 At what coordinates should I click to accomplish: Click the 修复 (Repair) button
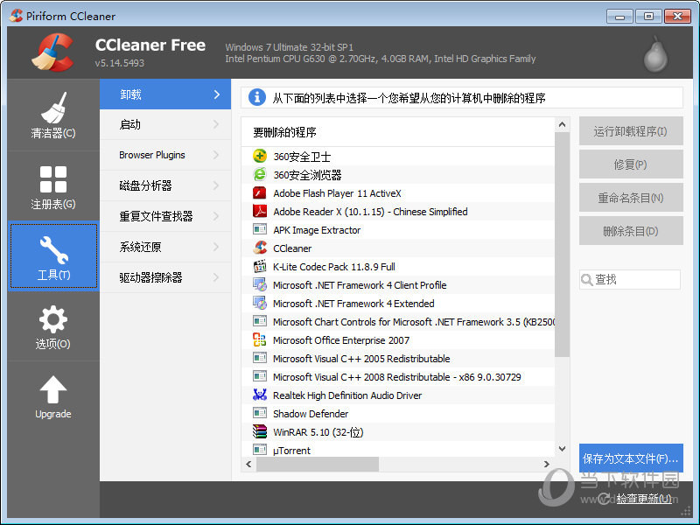click(x=631, y=164)
